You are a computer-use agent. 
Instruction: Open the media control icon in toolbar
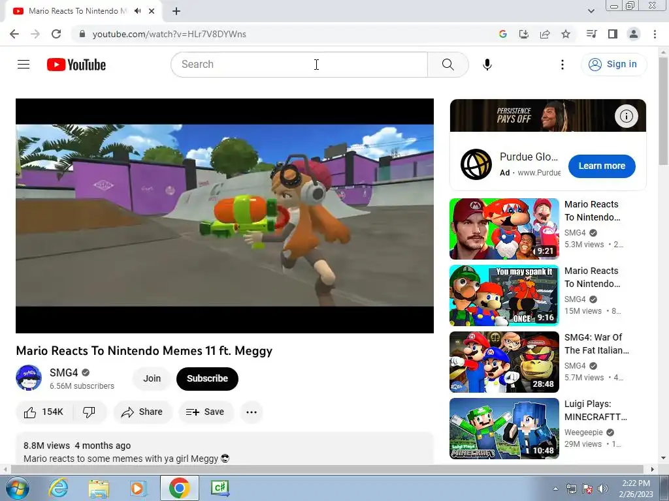click(591, 34)
